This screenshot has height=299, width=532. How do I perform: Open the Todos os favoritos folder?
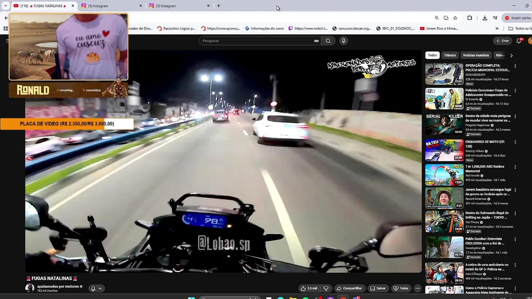point(520,28)
